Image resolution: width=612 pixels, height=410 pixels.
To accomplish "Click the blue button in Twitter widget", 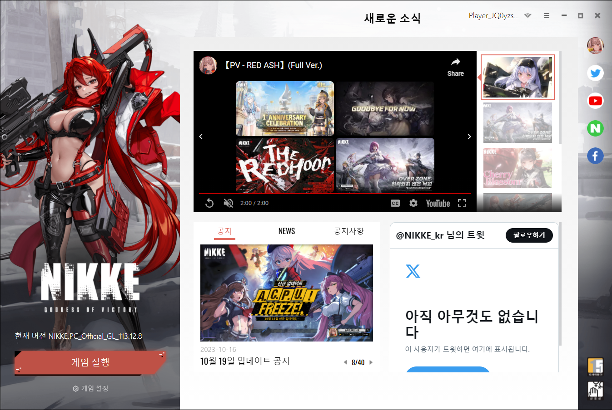I will [448, 369].
